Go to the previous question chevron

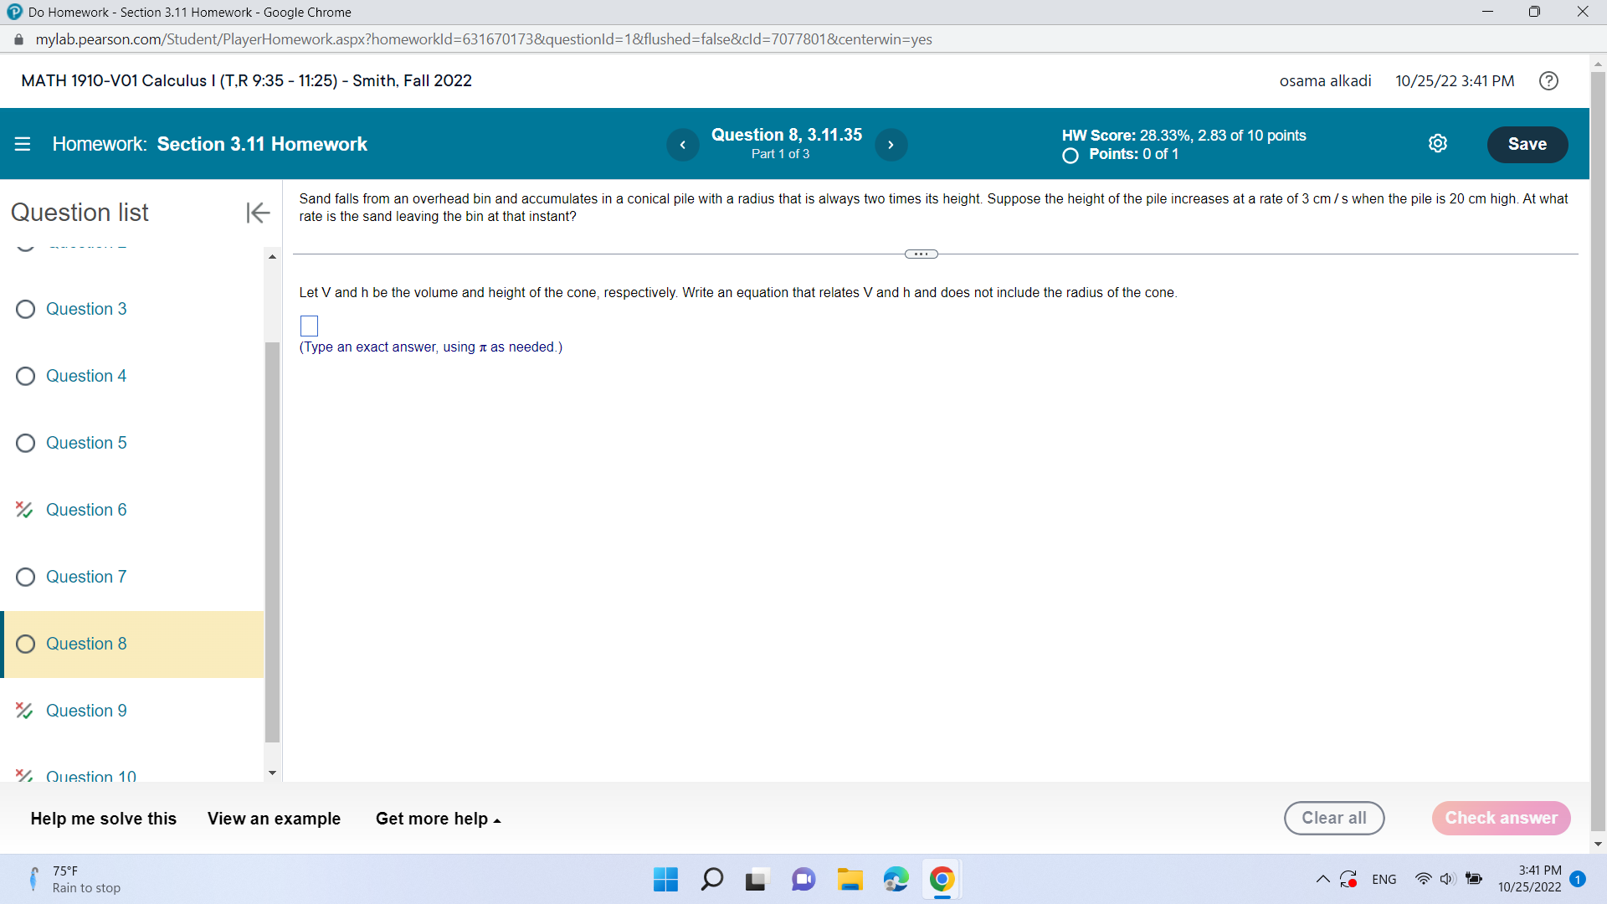[x=683, y=144]
